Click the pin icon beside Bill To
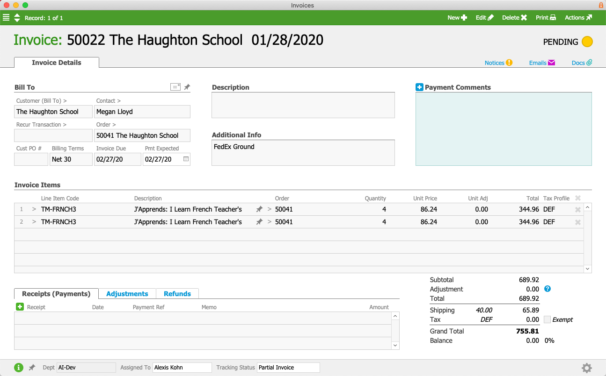 click(x=187, y=87)
